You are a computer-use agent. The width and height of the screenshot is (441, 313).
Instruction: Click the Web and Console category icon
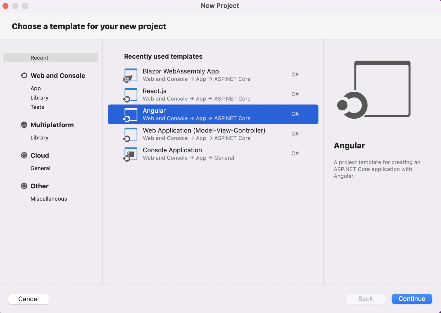click(24, 76)
